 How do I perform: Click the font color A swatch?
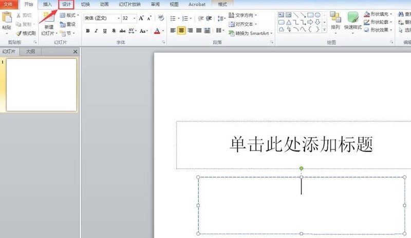(x=157, y=31)
